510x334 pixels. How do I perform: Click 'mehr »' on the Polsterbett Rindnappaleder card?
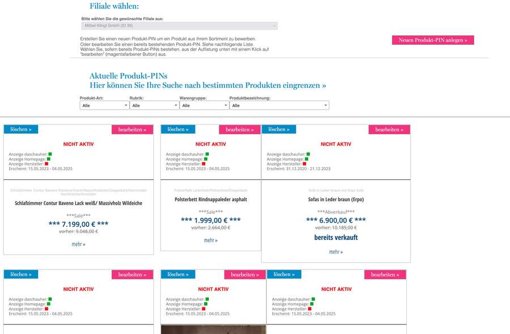pos(211,240)
